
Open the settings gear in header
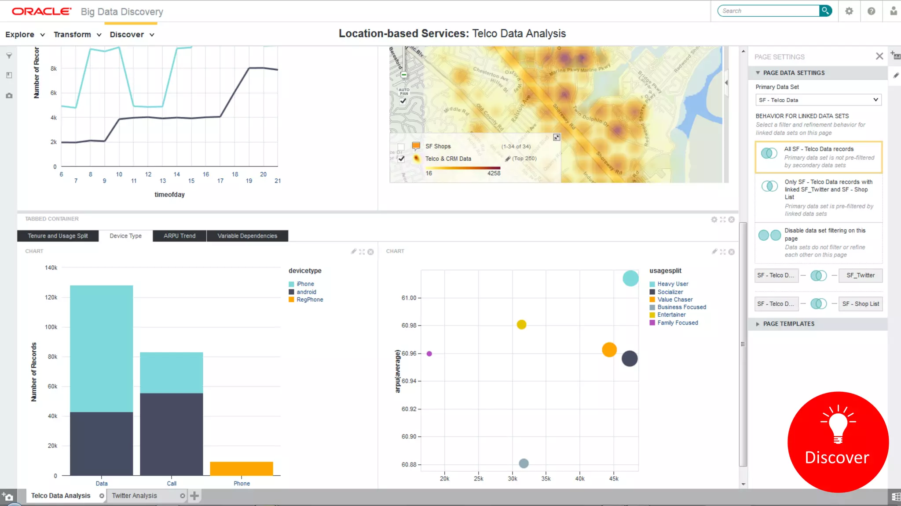pyautogui.click(x=849, y=11)
